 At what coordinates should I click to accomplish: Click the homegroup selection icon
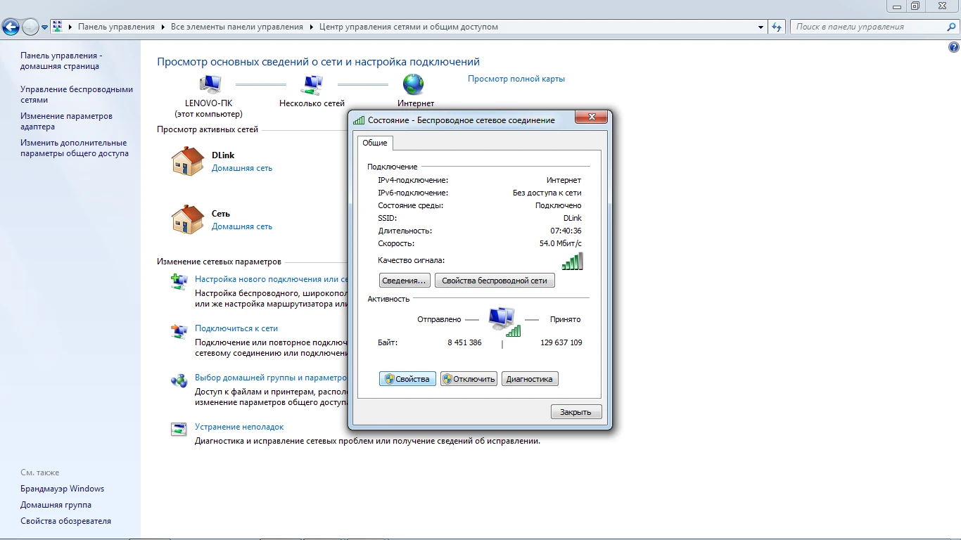pos(178,380)
